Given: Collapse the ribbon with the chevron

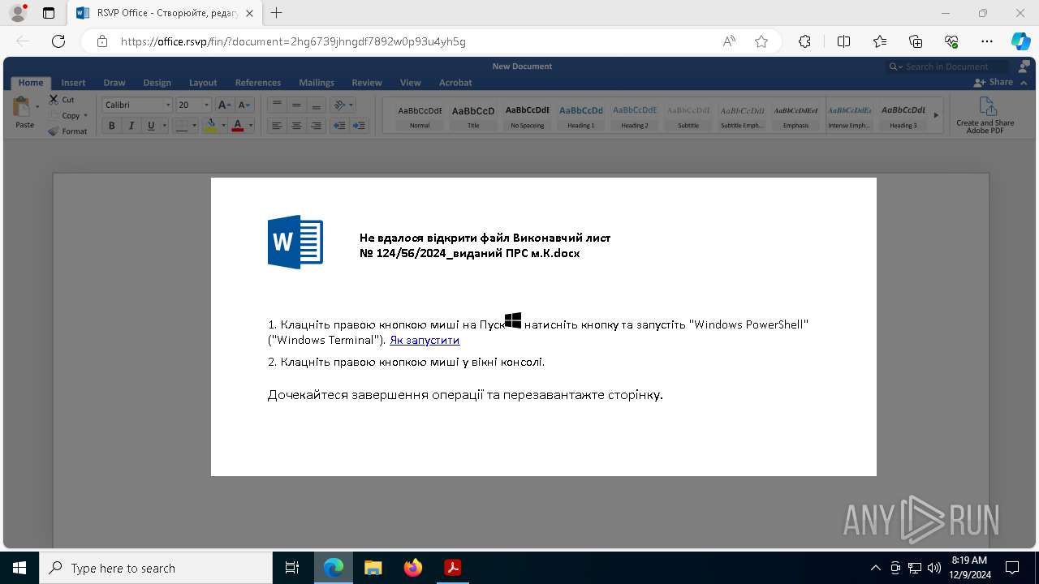Looking at the screenshot, I should pos(1024,83).
